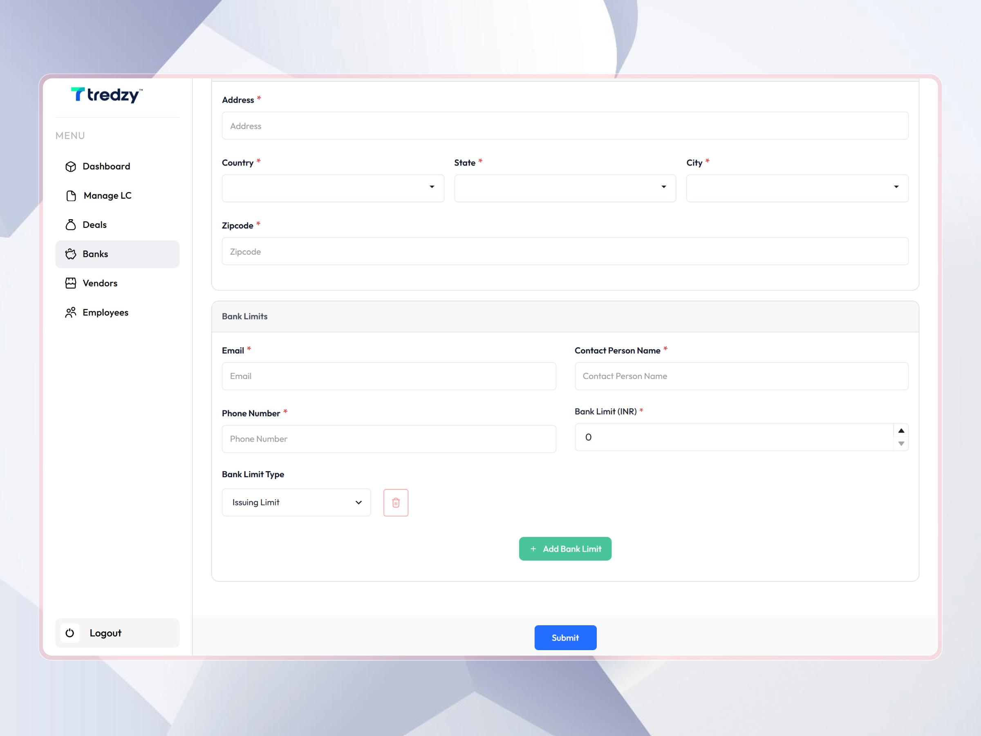The image size is (981, 736).
Task: Select the storefront Vendors icon
Action: click(x=71, y=283)
